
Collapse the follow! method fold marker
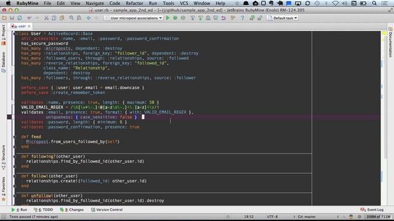point(14,176)
